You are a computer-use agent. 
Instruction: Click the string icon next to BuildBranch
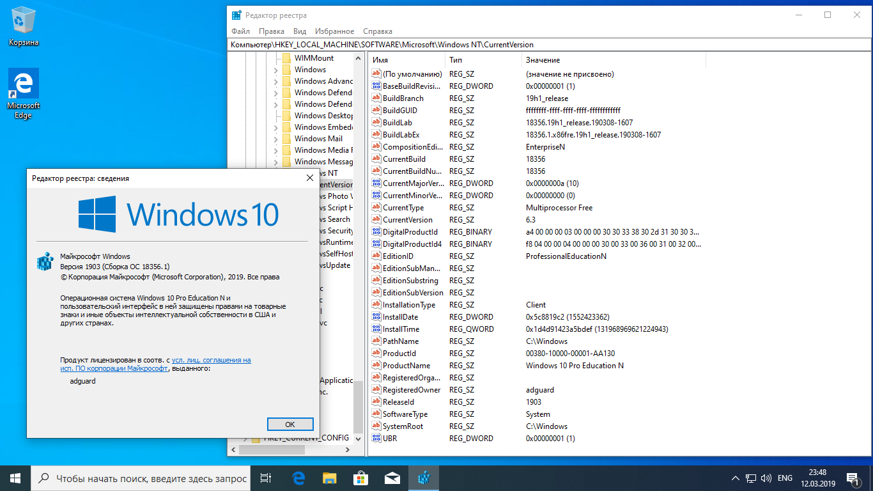[x=376, y=98]
